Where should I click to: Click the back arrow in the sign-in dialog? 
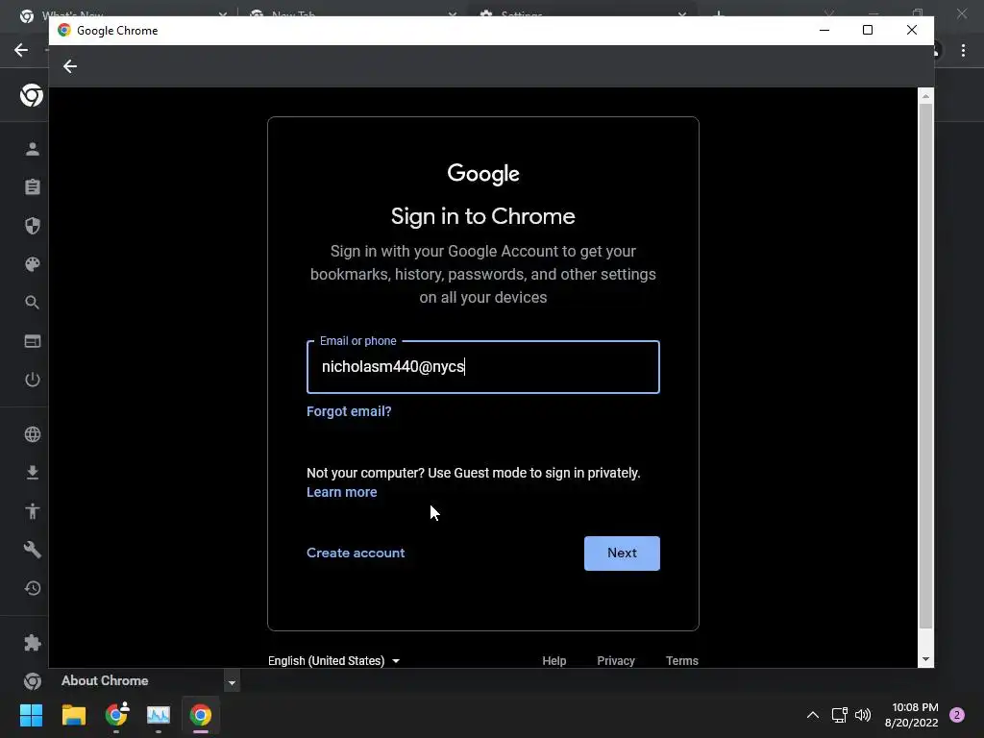[x=69, y=66]
